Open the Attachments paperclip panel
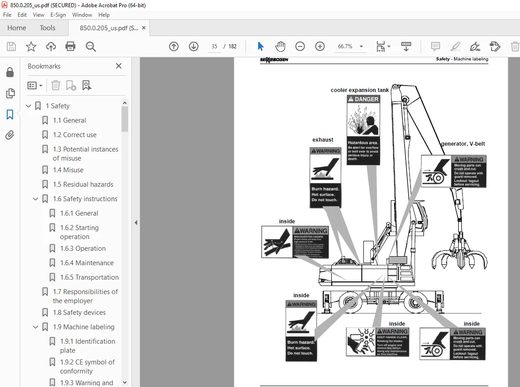 [x=10, y=135]
